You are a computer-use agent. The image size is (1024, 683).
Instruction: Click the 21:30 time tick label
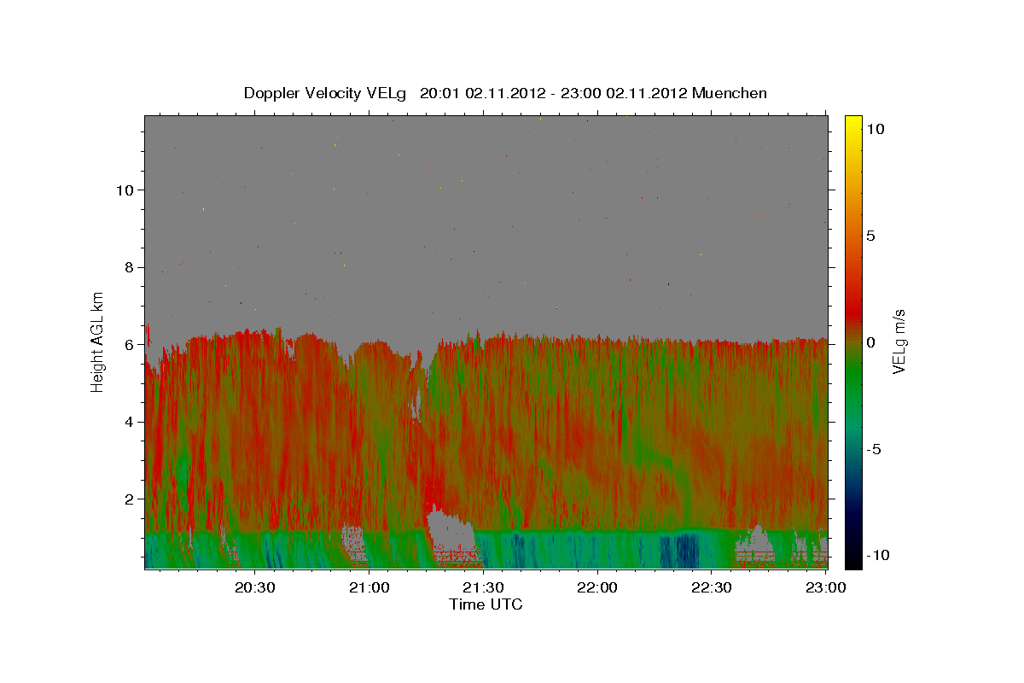point(485,588)
